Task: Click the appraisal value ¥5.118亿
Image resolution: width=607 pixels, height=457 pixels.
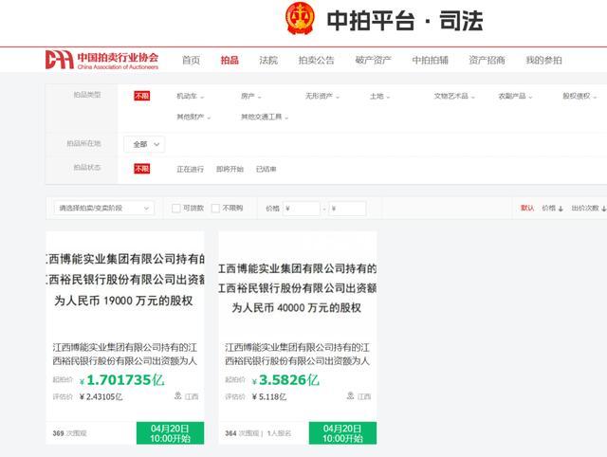Action: [x=269, y=396]
